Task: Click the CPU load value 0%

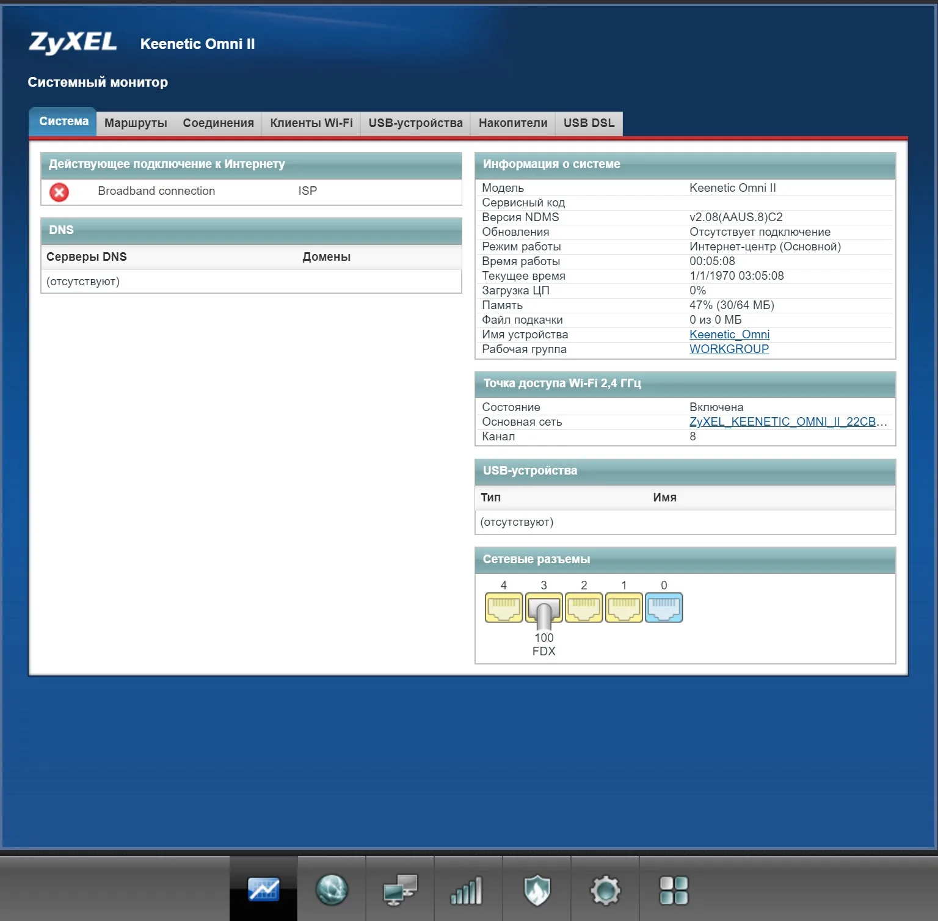Action: [x=697, y=291]
